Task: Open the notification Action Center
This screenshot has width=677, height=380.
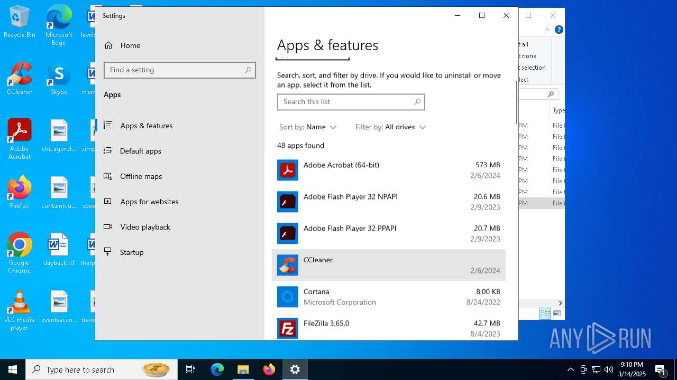Action: pos(661,369)
